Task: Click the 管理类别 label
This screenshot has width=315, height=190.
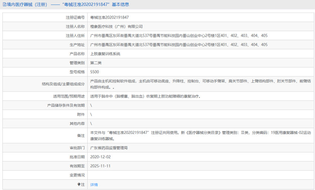Action: pos(77,63)
